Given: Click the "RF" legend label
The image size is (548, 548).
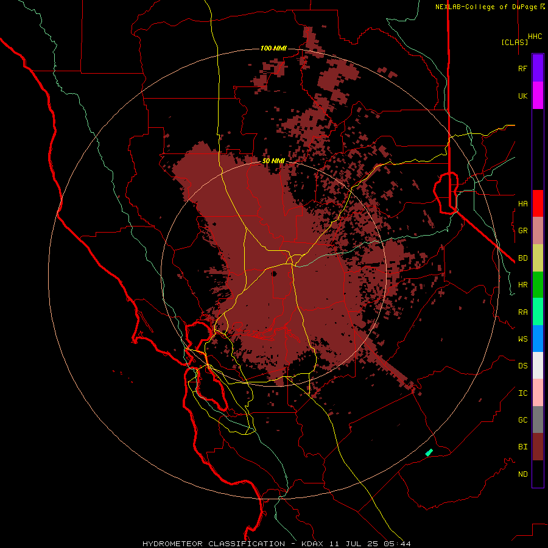Looking at the screenshot, I should pos(522,68).
